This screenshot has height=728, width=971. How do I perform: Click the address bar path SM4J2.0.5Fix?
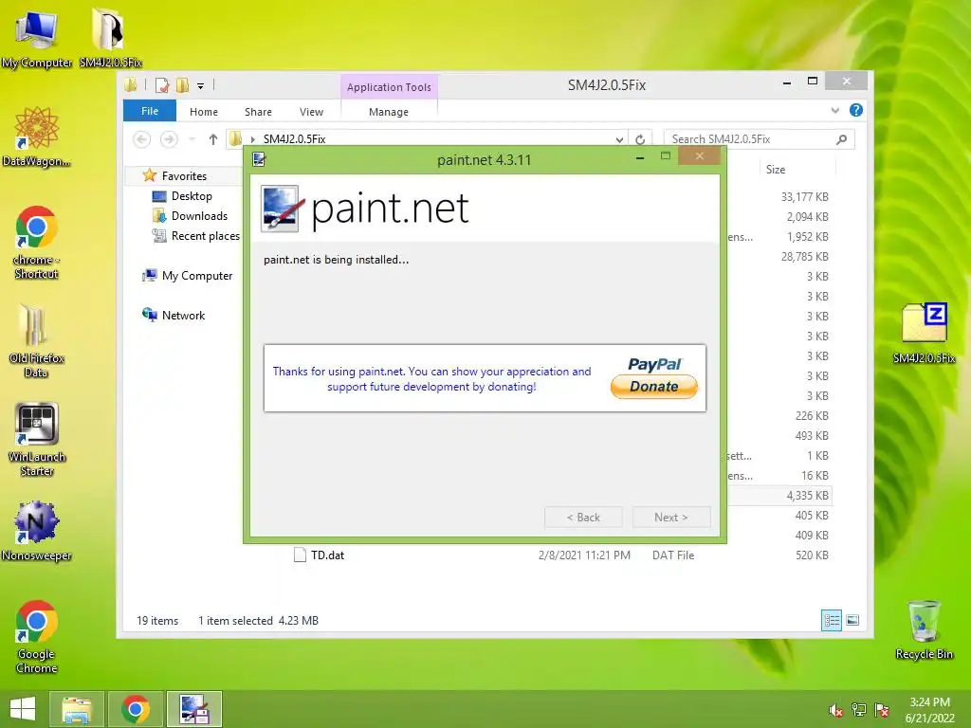295,139
